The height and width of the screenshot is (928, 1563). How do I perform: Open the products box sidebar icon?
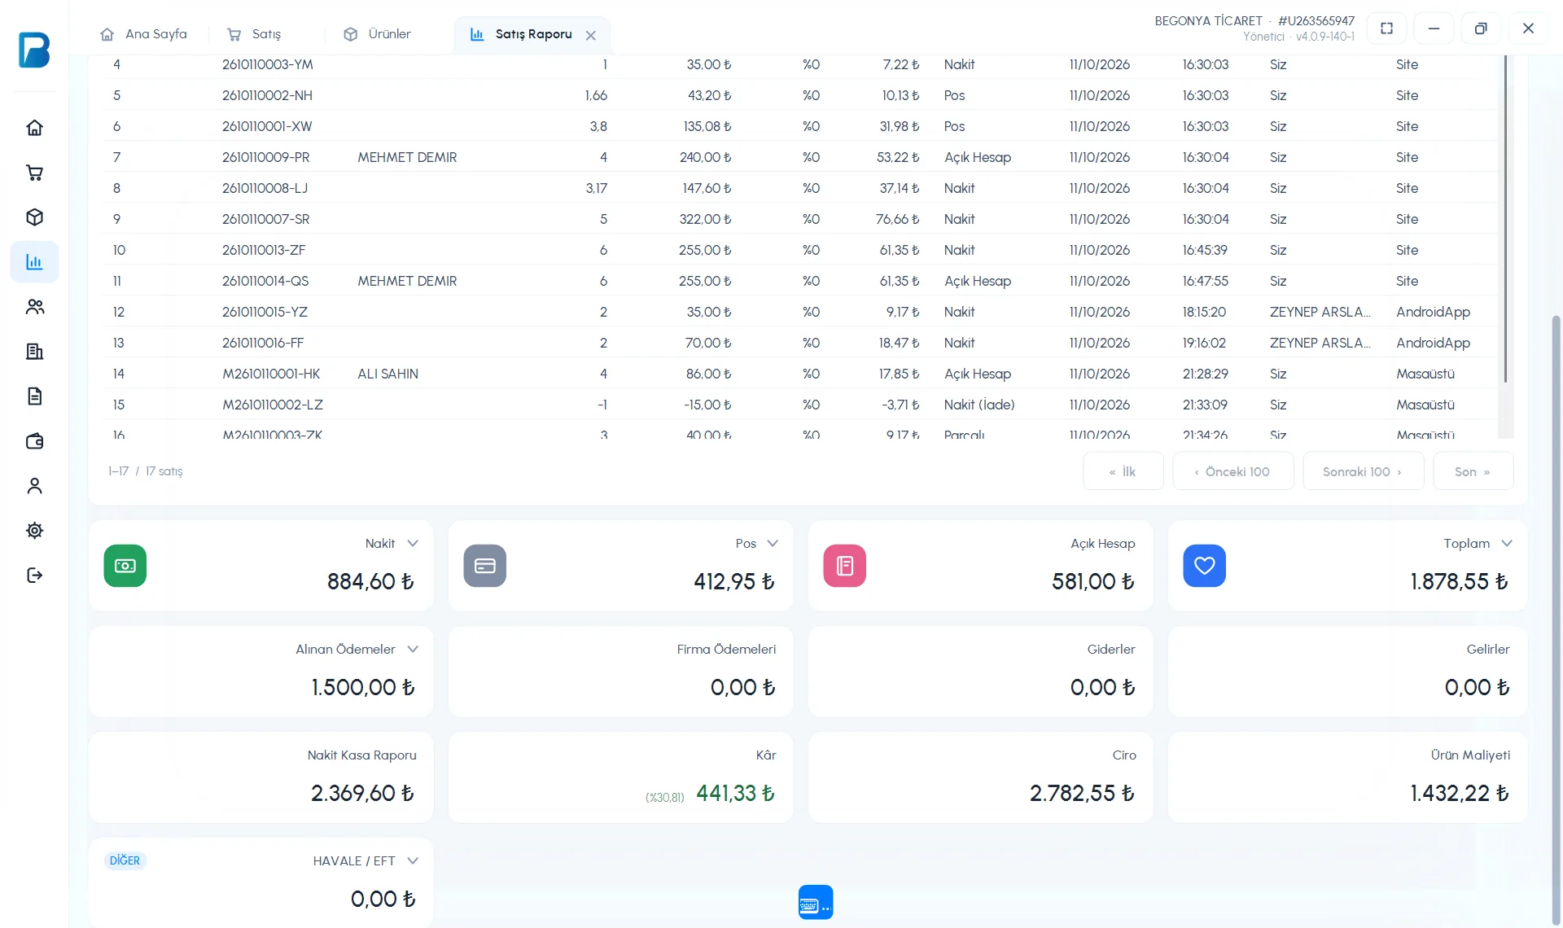coord(34,217)
